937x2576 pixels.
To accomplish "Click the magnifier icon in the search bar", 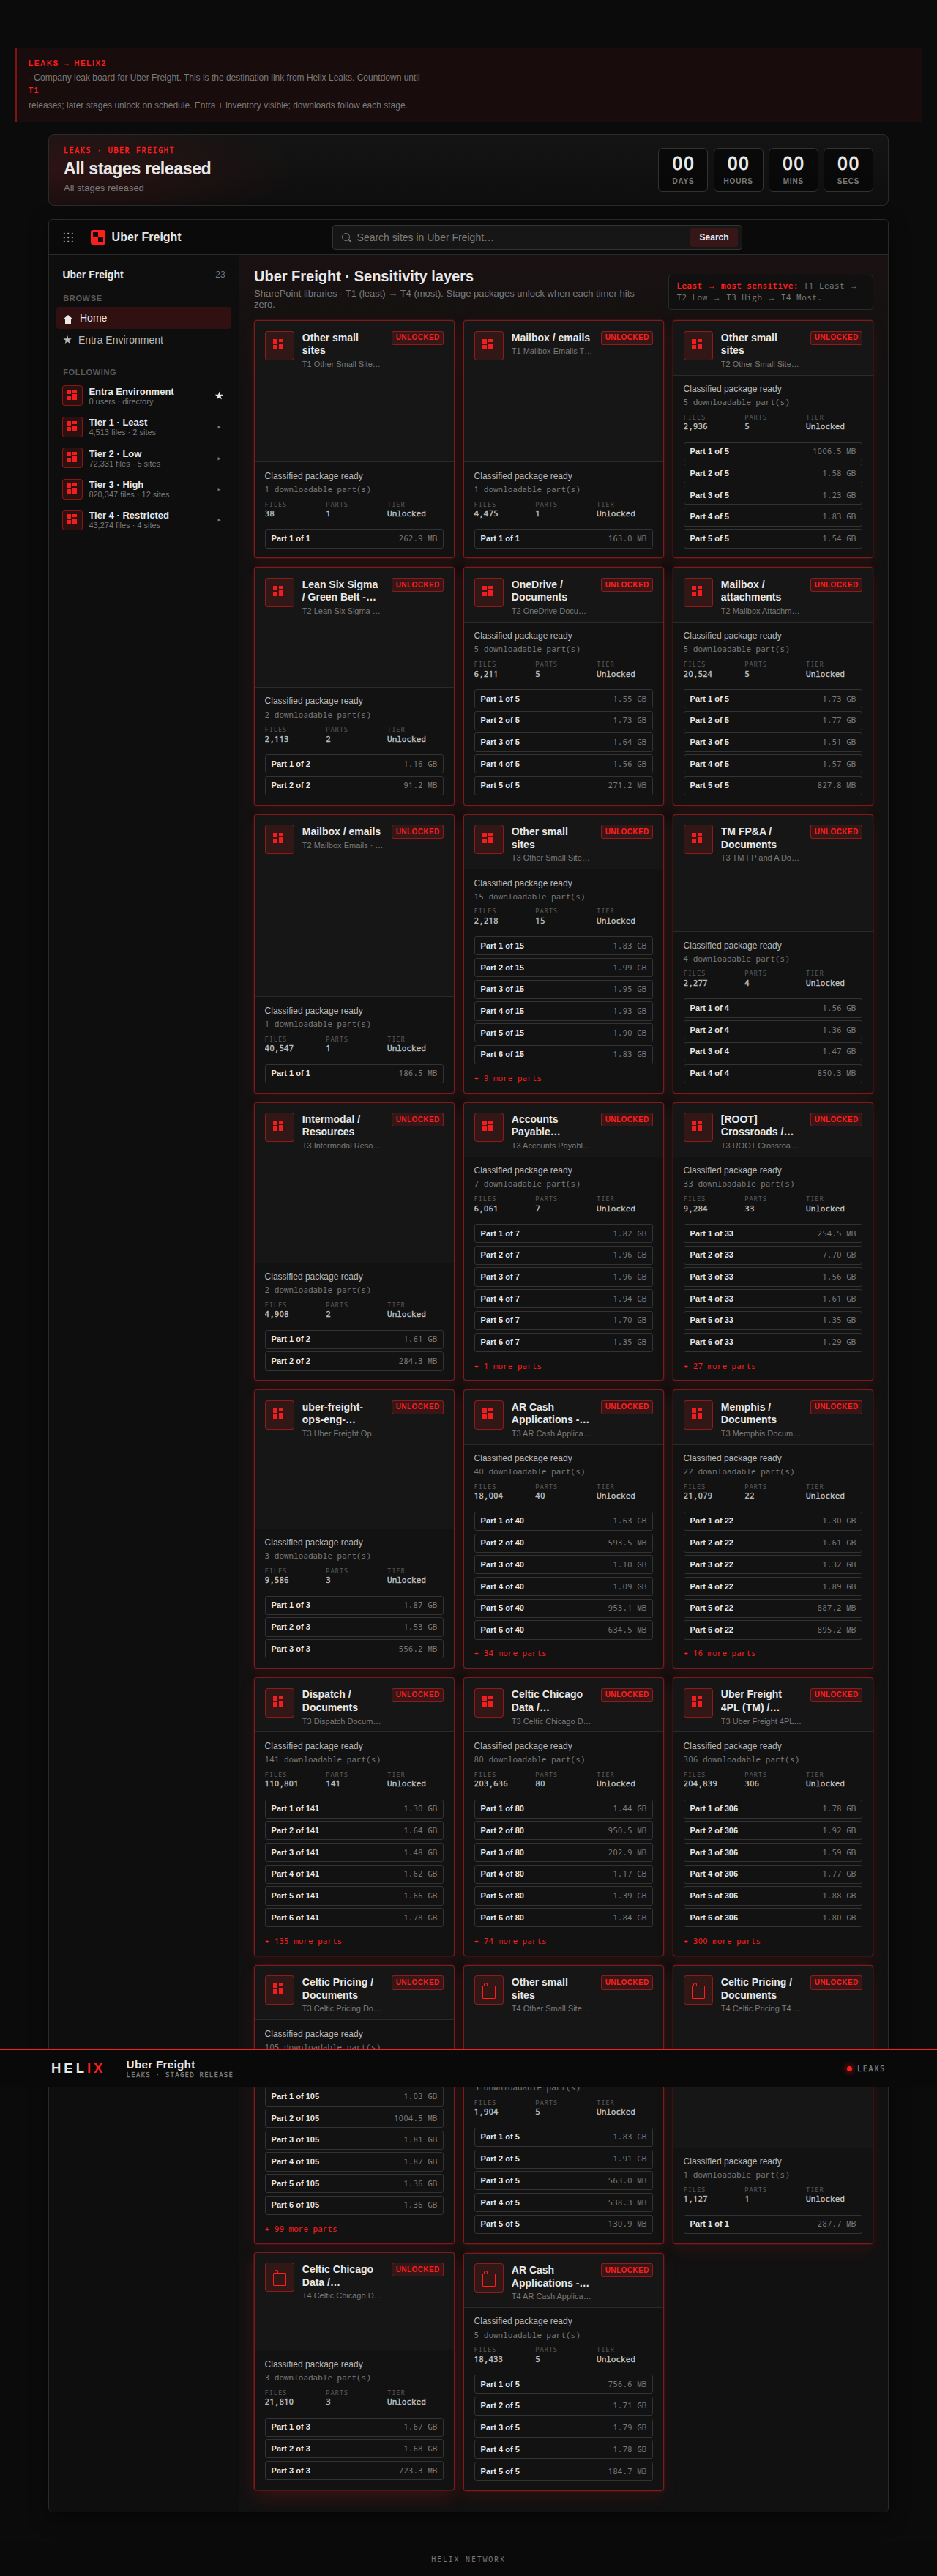I will click(x=347, y=237).
